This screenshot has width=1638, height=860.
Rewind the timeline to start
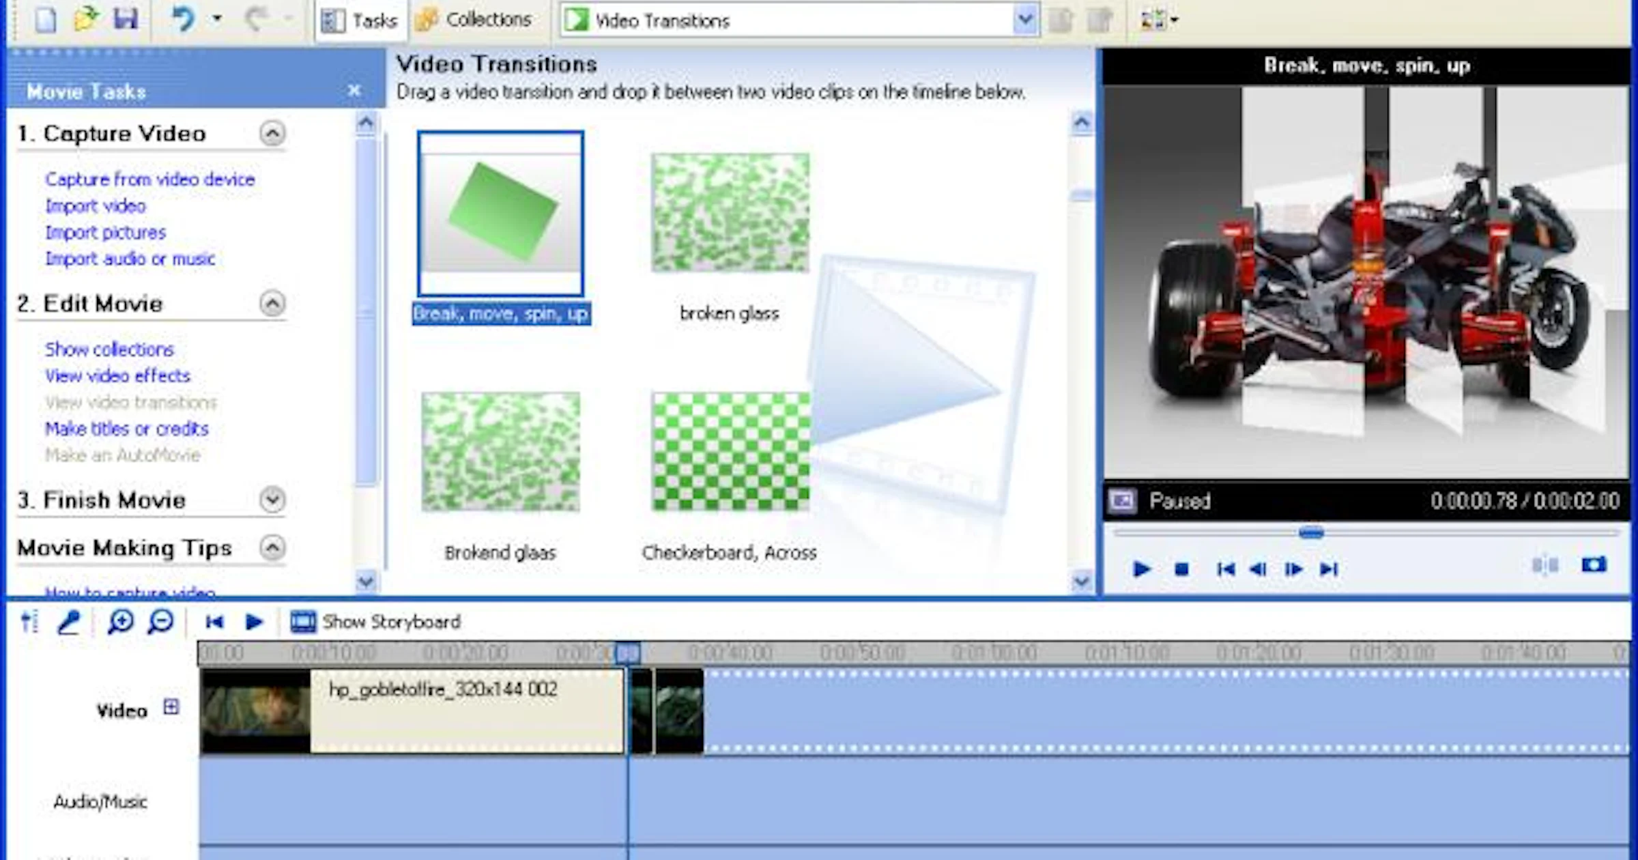coord(214,622)
